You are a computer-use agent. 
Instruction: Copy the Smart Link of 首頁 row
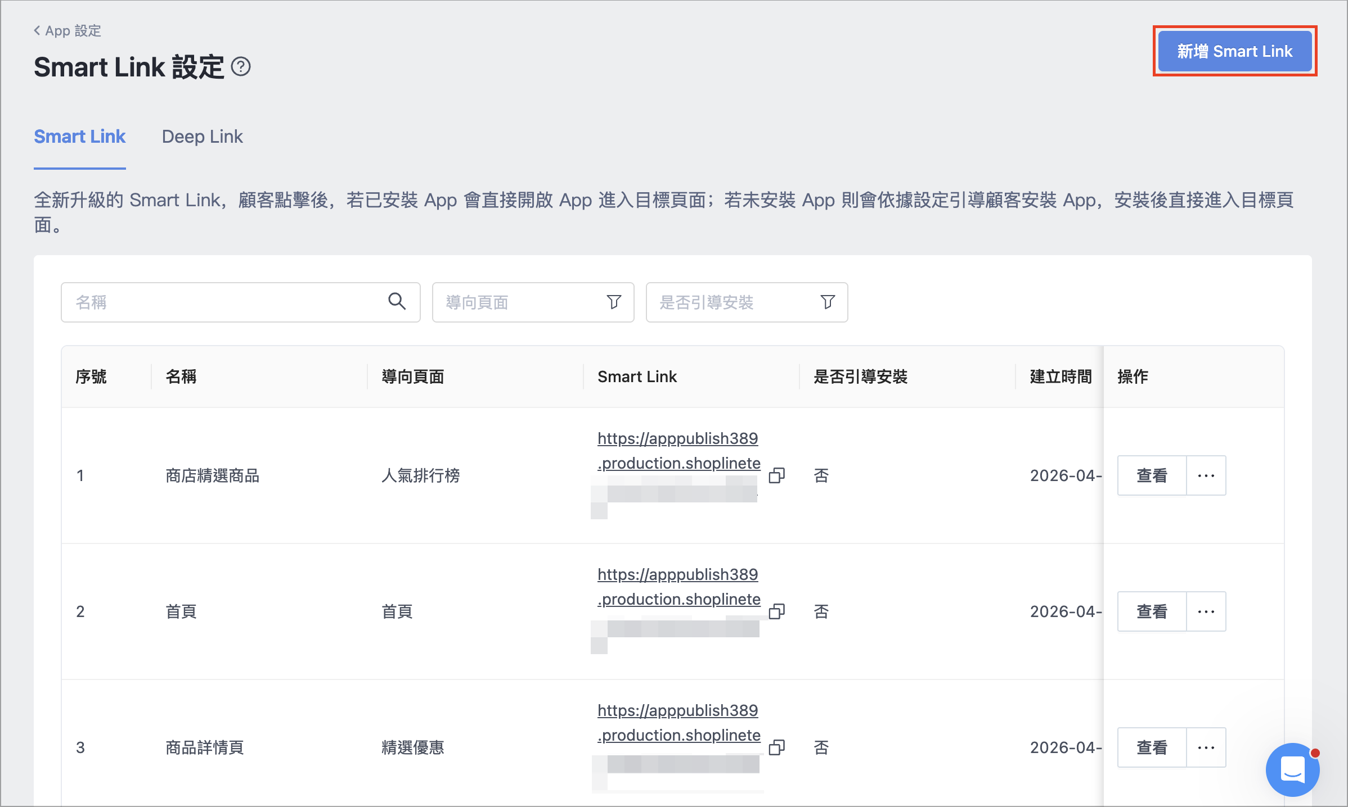click(x=777, y=611)
